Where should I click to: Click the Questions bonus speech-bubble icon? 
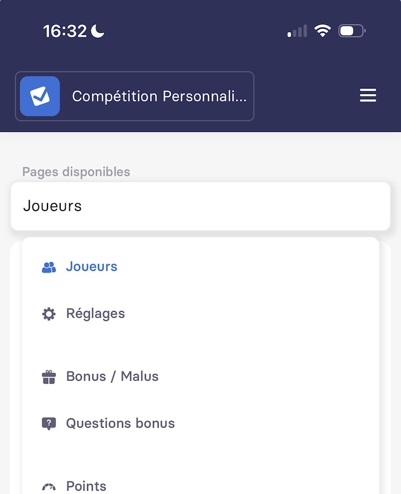coord(49,424)
